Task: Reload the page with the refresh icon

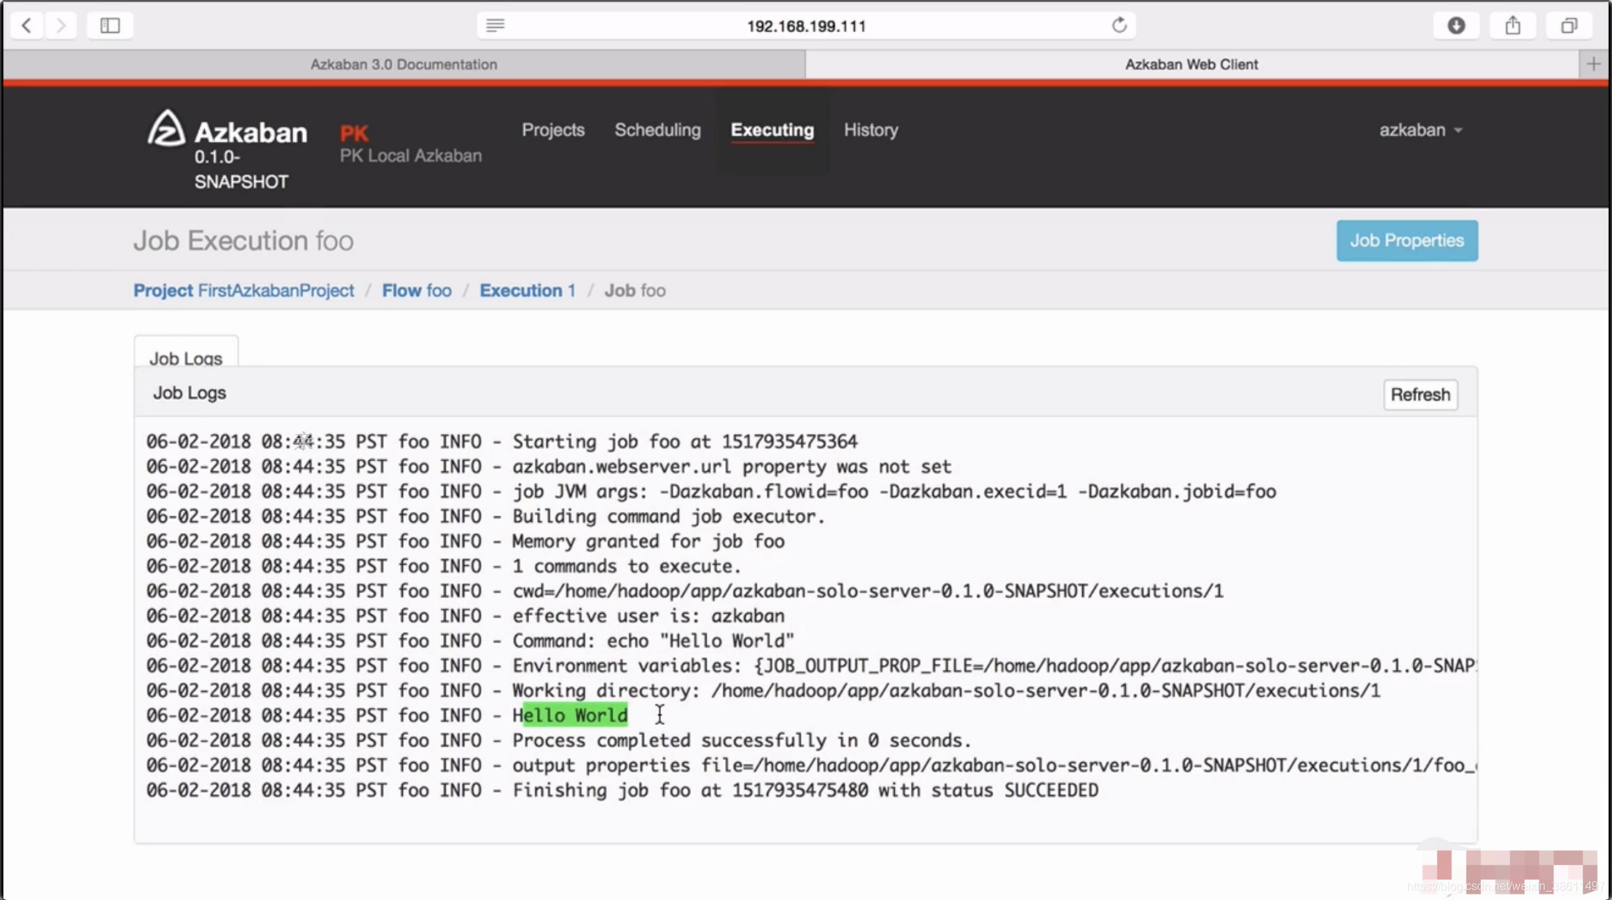Action: click(x=1119, y=25)
